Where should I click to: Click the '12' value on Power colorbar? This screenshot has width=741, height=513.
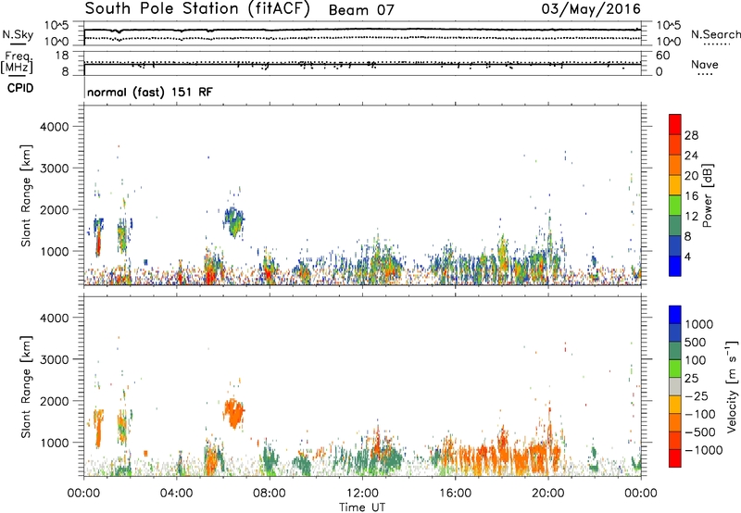[x=691, y=217]
